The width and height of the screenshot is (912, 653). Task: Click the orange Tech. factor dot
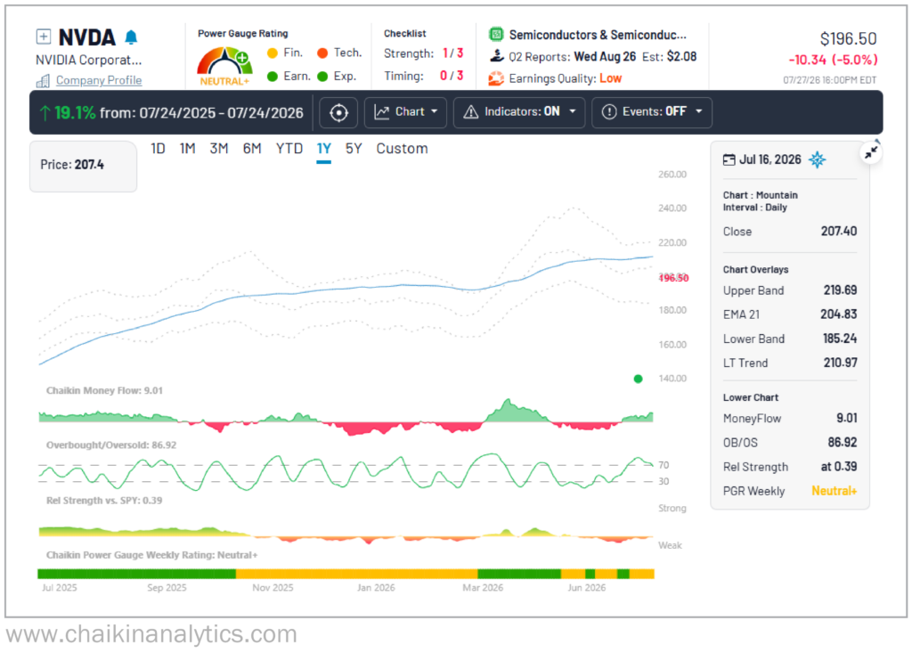coord(322,53)
